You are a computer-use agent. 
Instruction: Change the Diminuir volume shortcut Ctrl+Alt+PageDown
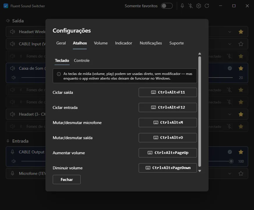(168, 168)
